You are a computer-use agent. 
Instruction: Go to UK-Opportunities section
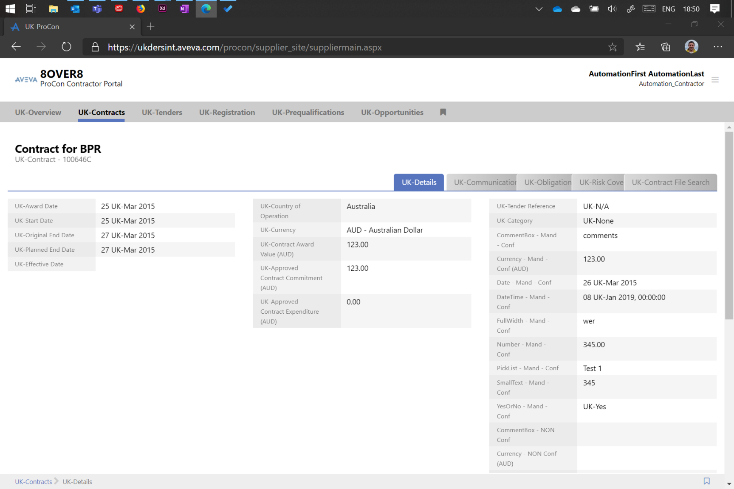tap(392, 112)
